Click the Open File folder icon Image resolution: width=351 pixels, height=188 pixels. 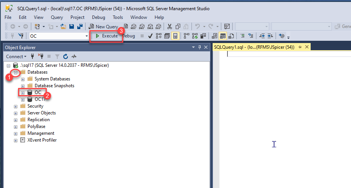click(63, 26)
